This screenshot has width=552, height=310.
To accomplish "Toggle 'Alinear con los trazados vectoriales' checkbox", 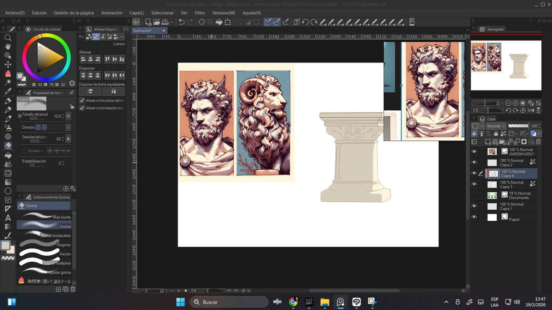I will click(x=82, y=108).
